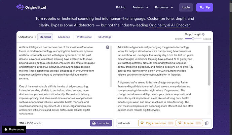Switch output tone to Academic
Image resolution: width=232 pixels, height=135 pixels.
pos(64,37)
